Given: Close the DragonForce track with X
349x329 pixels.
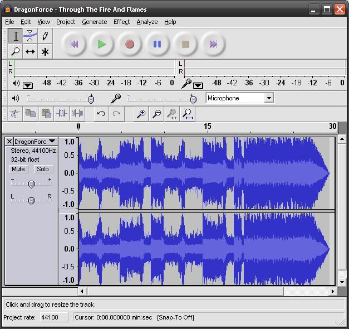Looking at the screenshot, I should coord(9,142).
